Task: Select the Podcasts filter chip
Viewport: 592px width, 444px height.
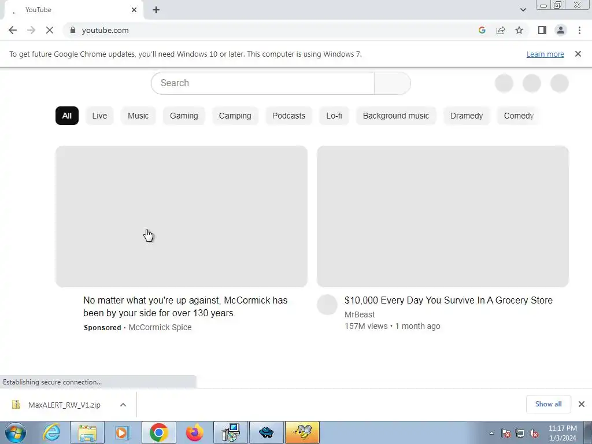Action: tap(289, 116)
